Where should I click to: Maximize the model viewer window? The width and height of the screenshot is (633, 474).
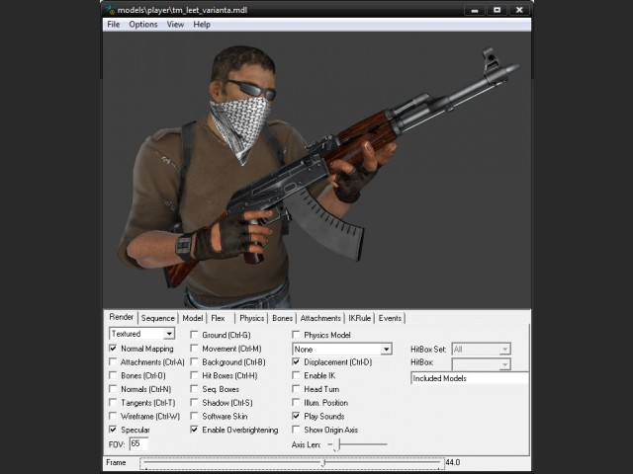point(497,10)
